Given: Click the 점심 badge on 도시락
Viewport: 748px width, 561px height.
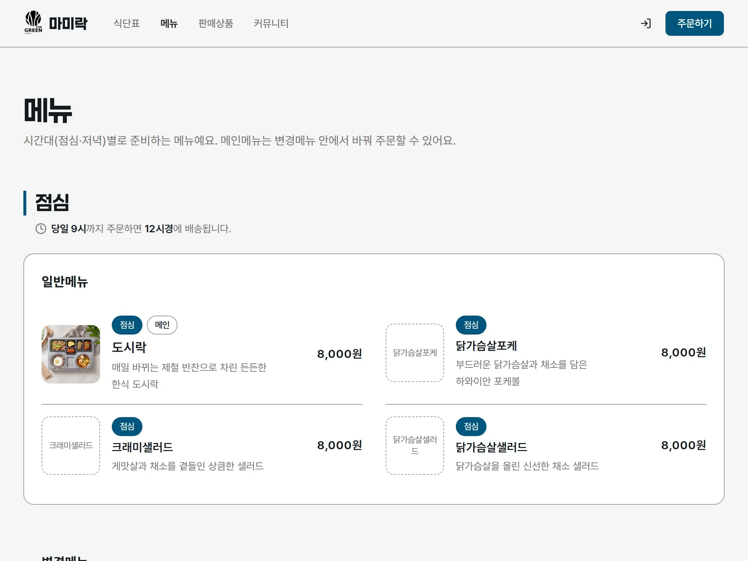Looking at the screenshot, I should (x=127, y=325).
